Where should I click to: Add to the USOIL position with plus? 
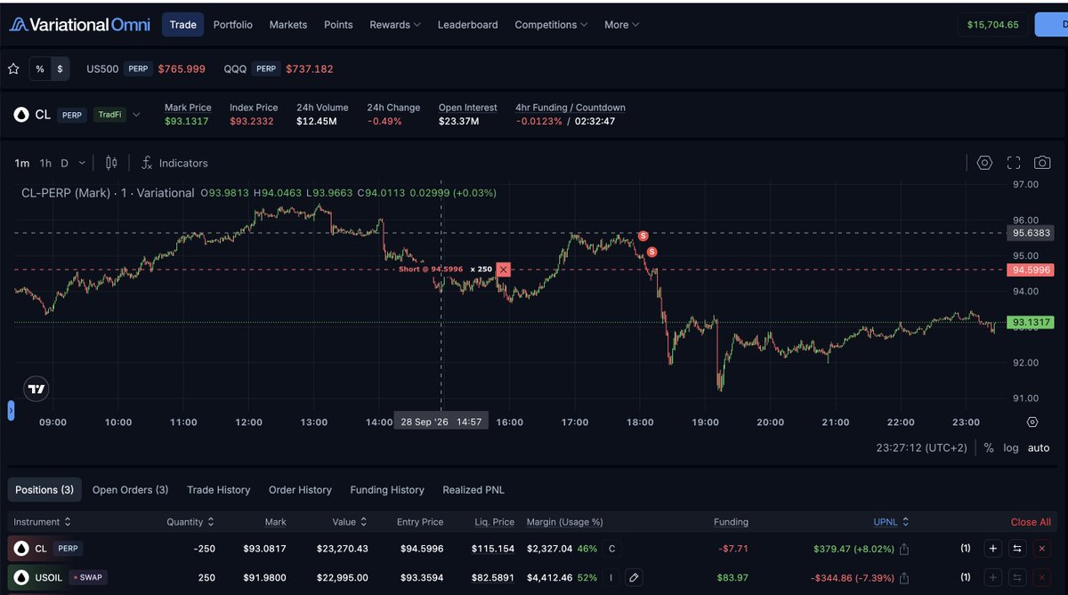[992, 577]
